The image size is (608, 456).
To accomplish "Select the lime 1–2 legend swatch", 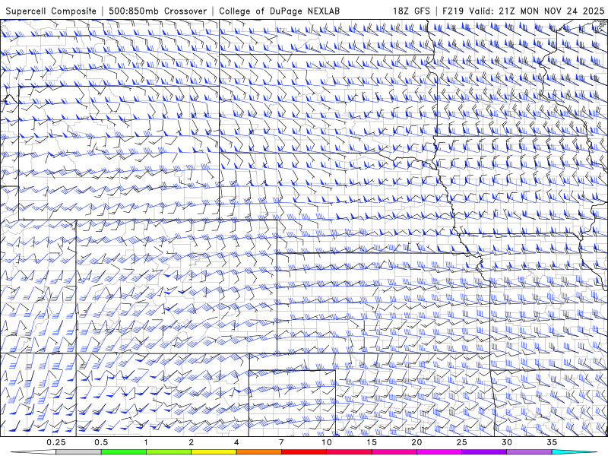I will coord(169,452).
